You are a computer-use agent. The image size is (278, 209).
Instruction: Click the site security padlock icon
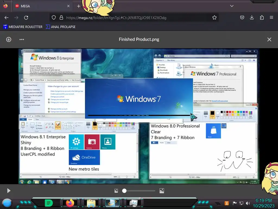(61, 18)
